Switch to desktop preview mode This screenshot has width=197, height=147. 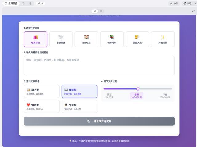pyautogui.click(x=95, y=11)
